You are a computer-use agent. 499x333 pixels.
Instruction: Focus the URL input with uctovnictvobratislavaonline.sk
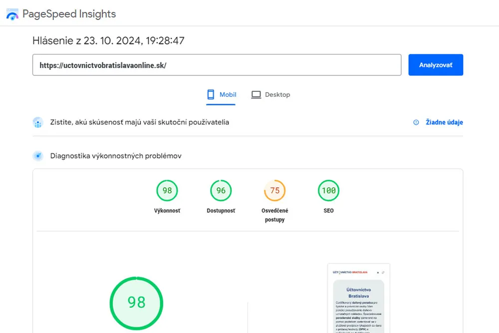[217, 65]
